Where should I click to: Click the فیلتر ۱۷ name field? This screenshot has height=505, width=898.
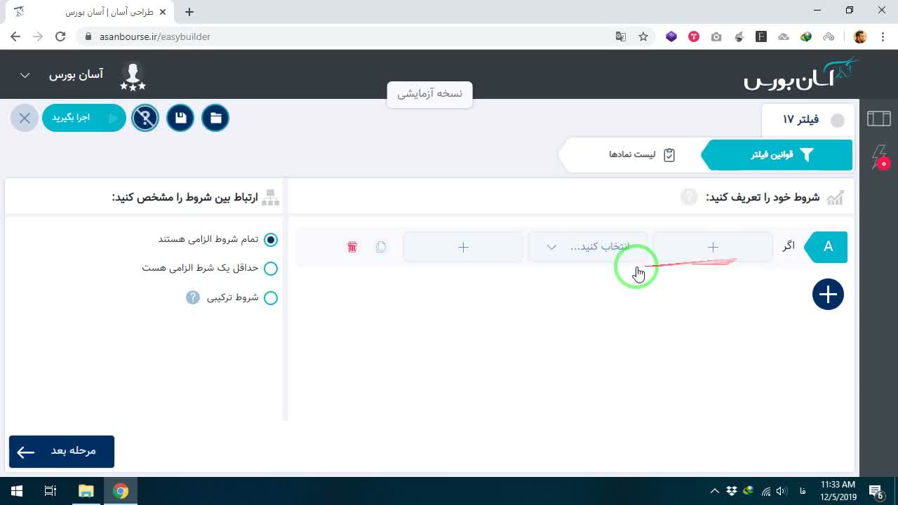pyautogui.click(x=800, y=120)
